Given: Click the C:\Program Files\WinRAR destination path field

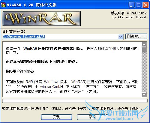Looking at the screenshot, I should (60, 37).
